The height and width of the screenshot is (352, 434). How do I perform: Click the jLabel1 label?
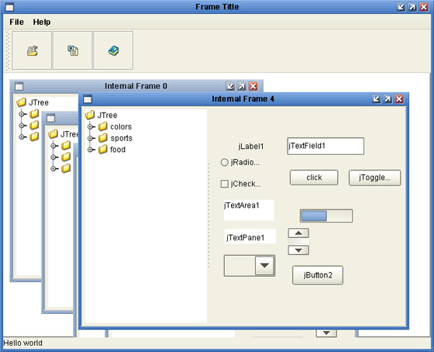[x=251, y=147]
